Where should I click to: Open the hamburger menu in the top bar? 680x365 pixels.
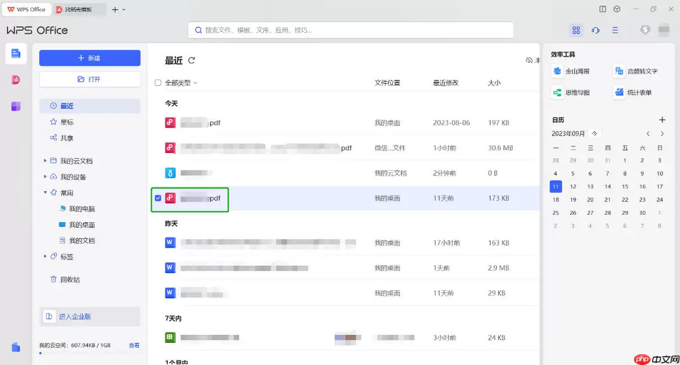(x=615, y=30)
